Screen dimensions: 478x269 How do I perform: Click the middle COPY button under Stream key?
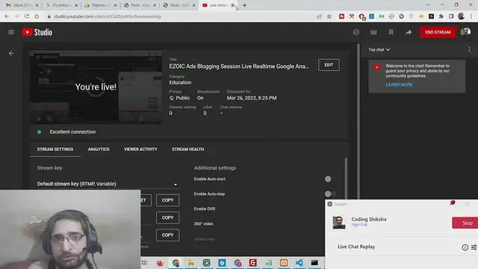pyautogui.click(x=167, y=217)
